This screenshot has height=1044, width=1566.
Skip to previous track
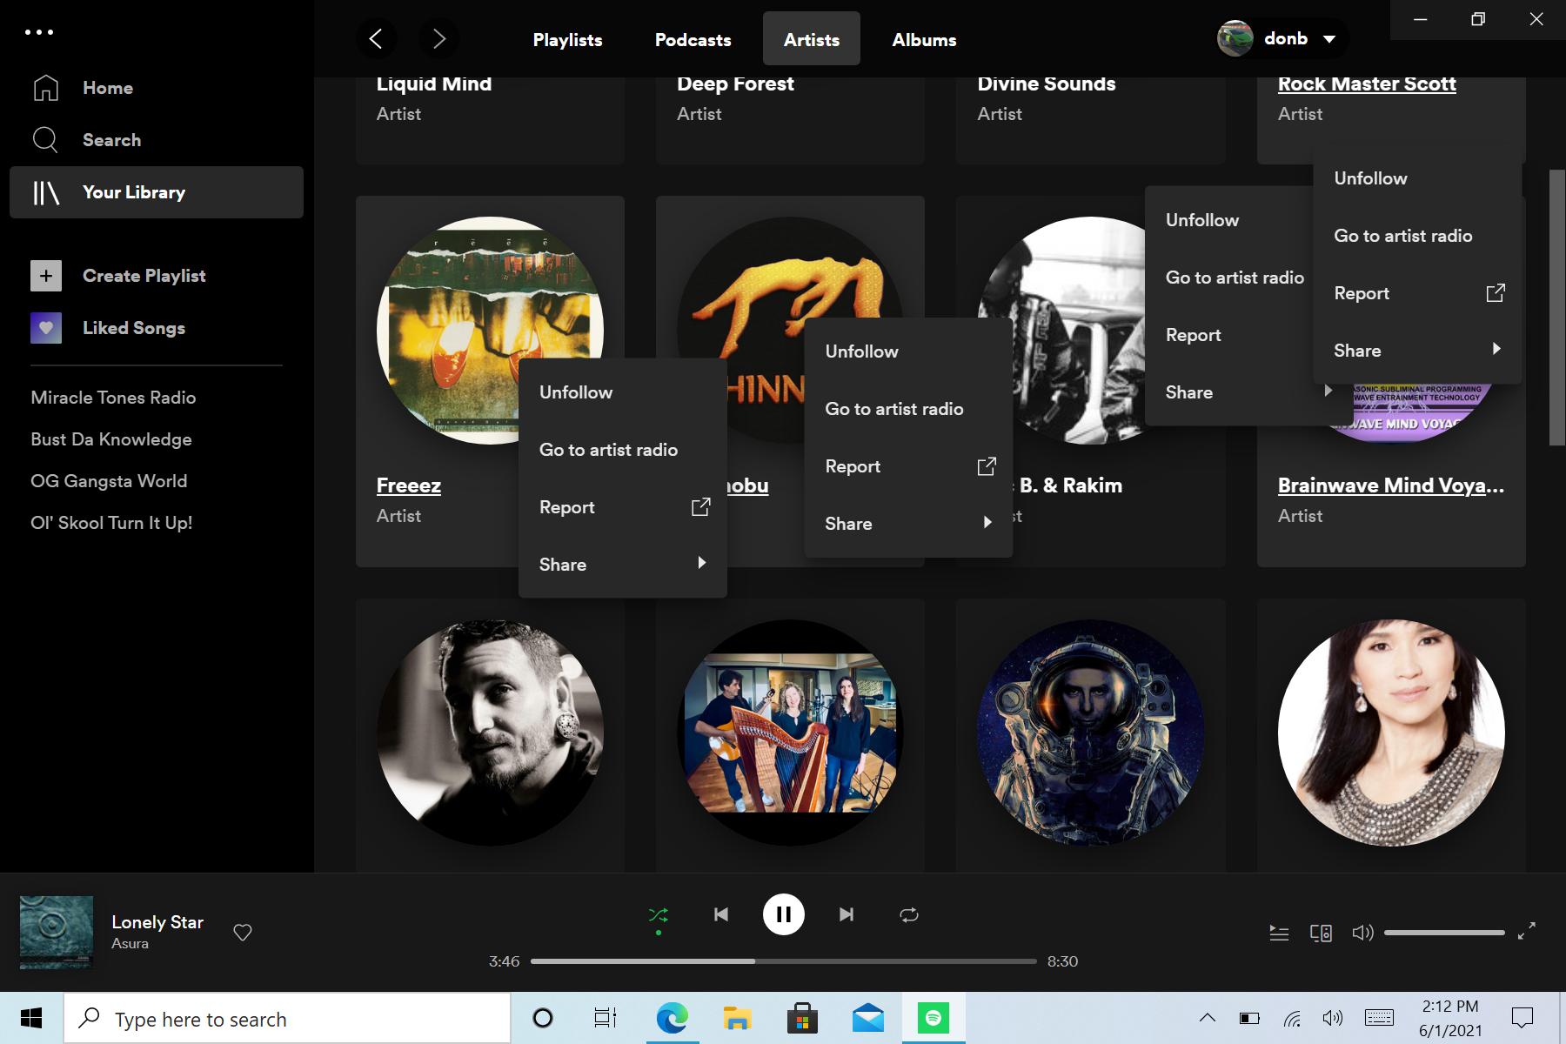721,914
